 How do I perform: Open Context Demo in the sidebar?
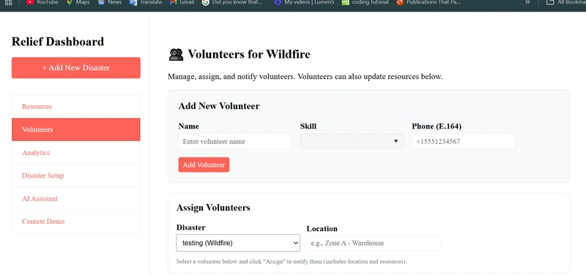coord(76,222)
